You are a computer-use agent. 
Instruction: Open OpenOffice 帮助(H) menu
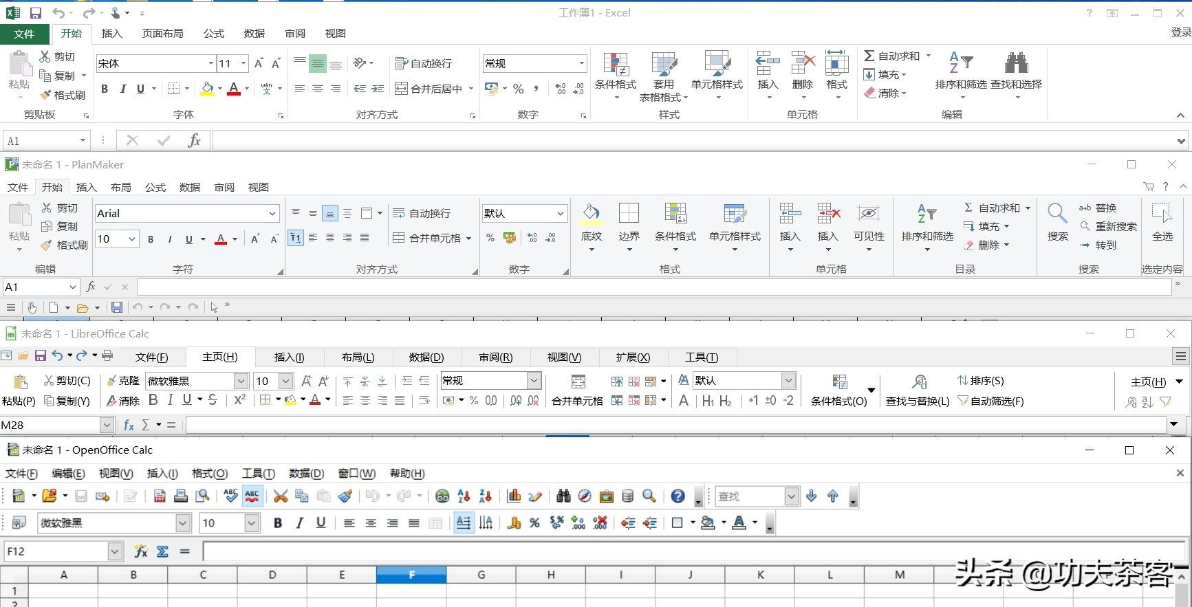coord(407,474)
